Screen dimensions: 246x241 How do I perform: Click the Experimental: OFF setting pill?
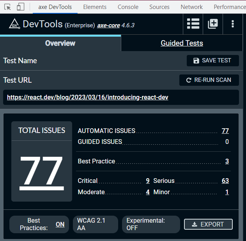point(151,224)
